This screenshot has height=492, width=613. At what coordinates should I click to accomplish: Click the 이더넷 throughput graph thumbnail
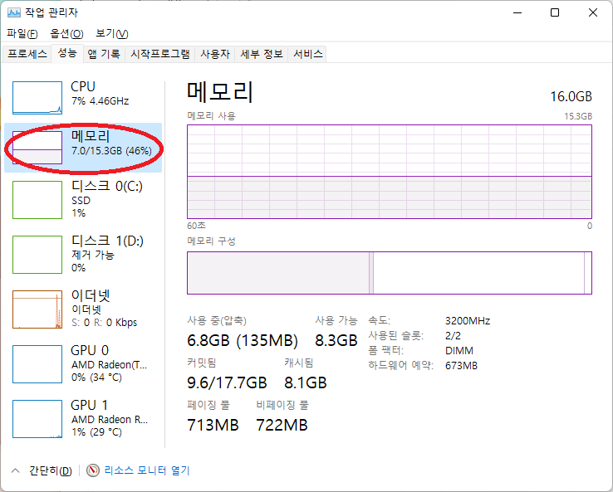click(37, 309)
